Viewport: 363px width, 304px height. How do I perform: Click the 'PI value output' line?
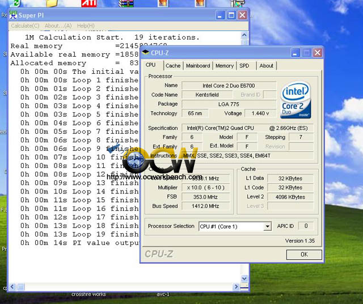80,243
